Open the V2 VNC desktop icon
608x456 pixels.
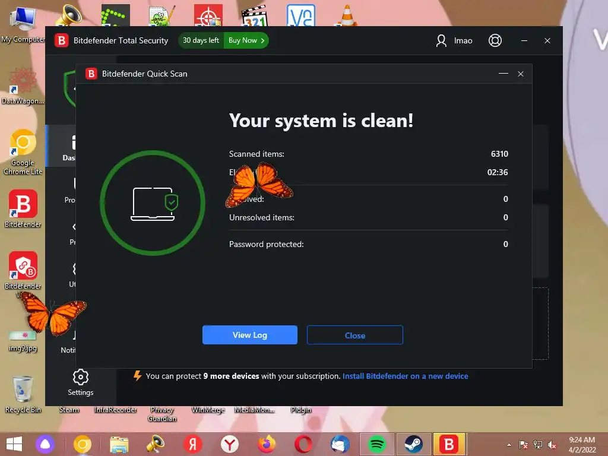click(301, 15)
